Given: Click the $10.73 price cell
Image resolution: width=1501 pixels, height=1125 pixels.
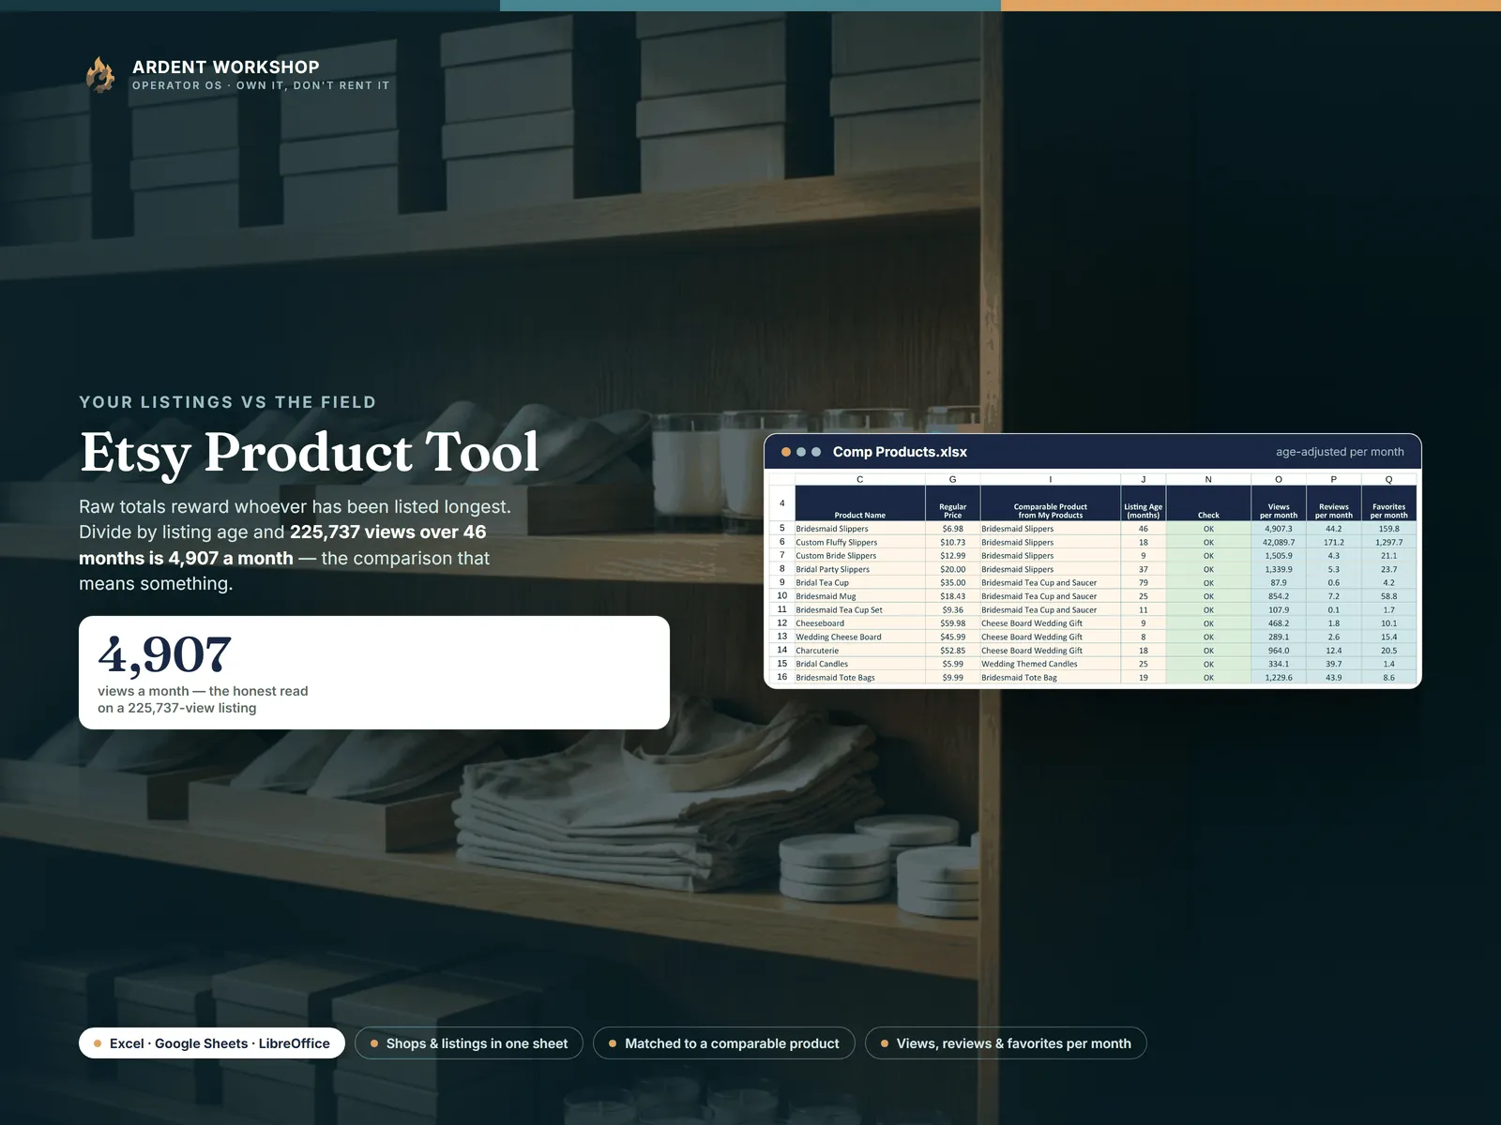Looking at the screenshot, I should [x=953, y=542].
